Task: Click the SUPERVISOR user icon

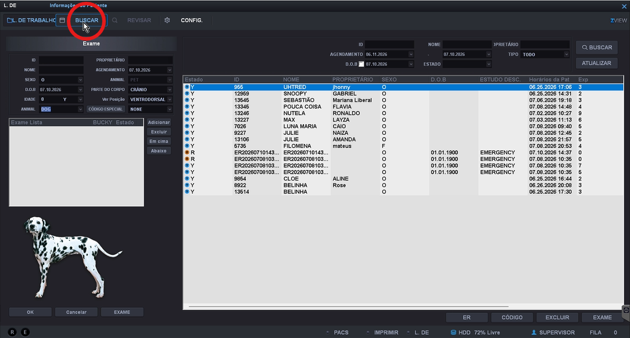Action: coord(534,332)
